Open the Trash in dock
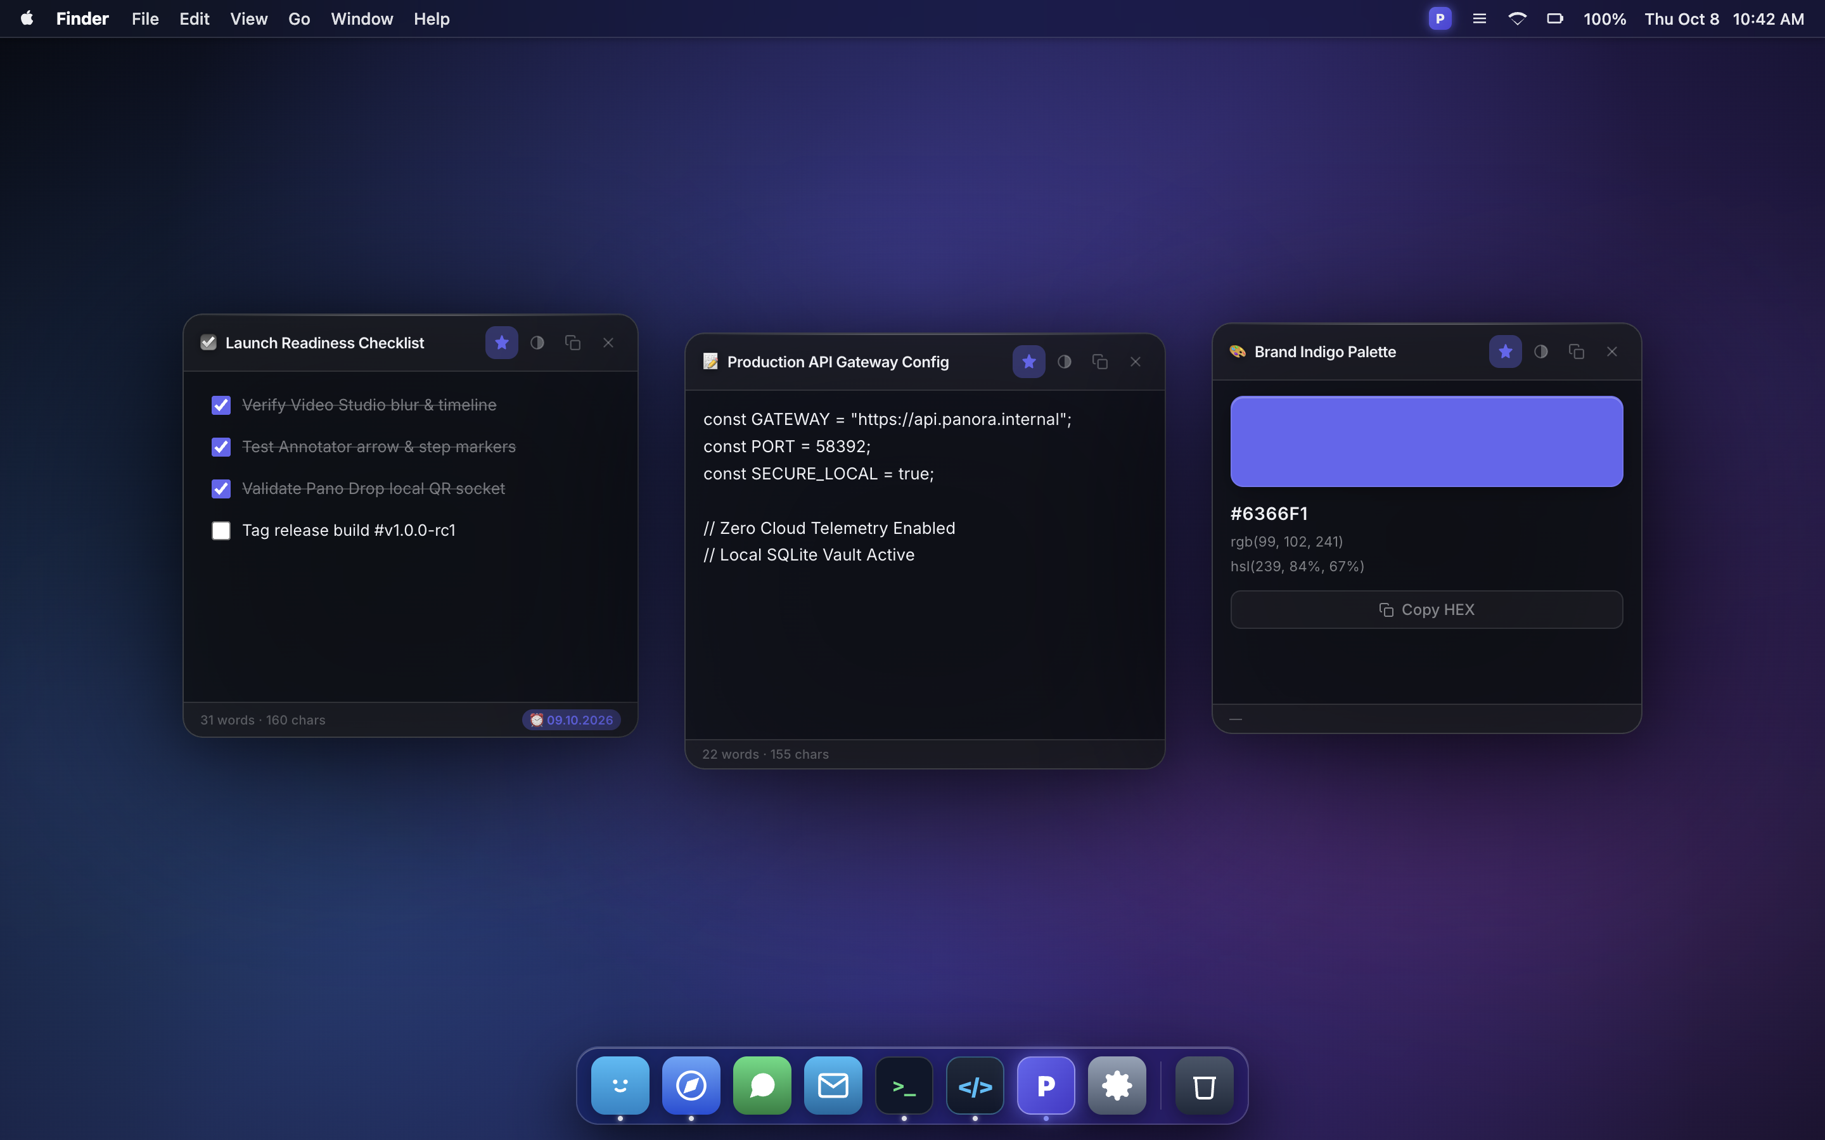 [x=1205, y=1086]
